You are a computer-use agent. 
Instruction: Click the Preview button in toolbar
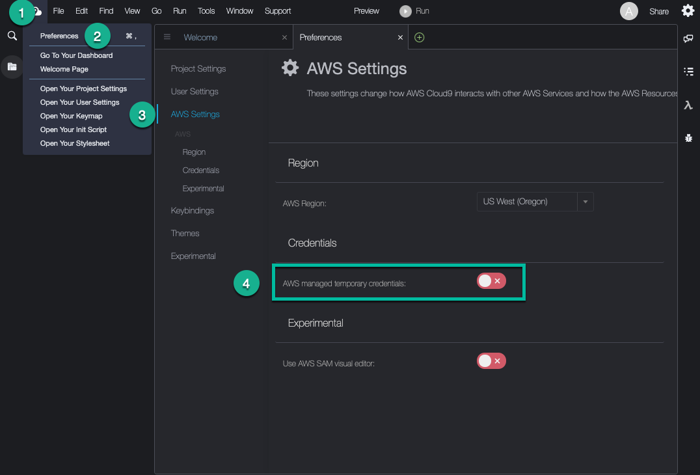point(366,11)
